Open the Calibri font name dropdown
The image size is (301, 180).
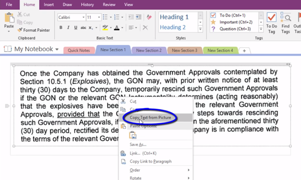(x=83, y=17)
